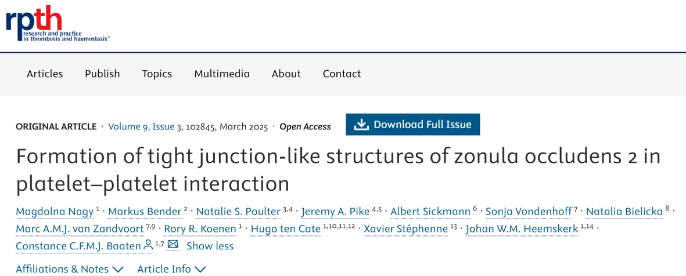686x276 pixels.
Task: Click the corresponding author person icon
Action: (x=148, y=245)
